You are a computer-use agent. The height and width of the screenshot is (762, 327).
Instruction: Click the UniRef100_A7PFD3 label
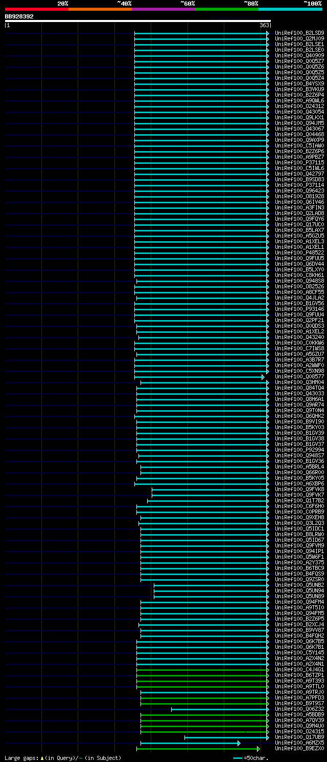click(299, 697)
